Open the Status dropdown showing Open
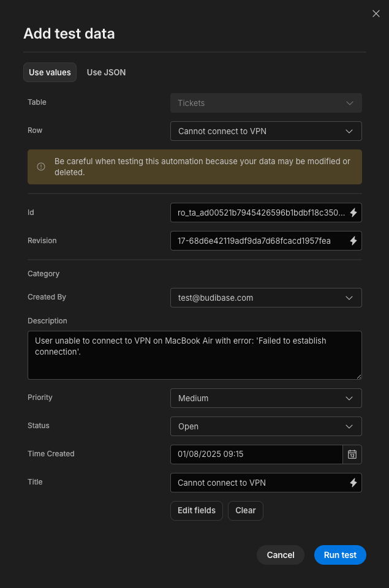 pos(266,426)
